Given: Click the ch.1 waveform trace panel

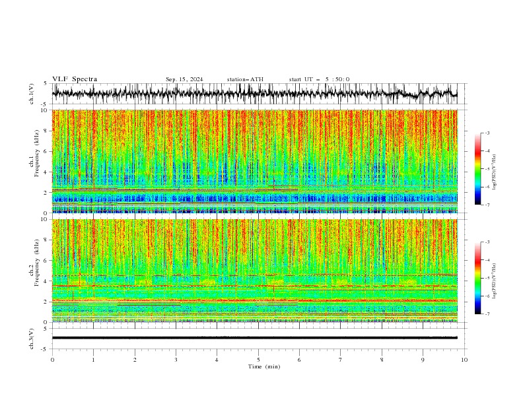Looking at the screenshot, I should coord(258,94).
